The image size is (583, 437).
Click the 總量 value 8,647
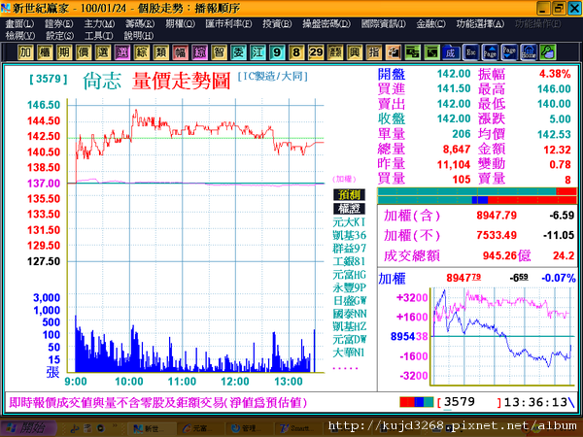[457, 150]
